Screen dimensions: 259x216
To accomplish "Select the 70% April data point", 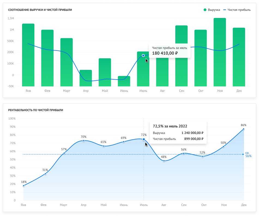I will [x=84, y=140].
